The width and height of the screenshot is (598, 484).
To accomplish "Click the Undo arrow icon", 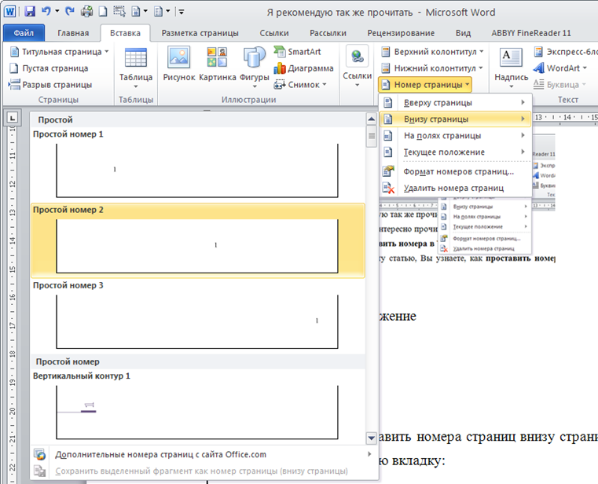I will pyautogui.click(x=46, y=12).
